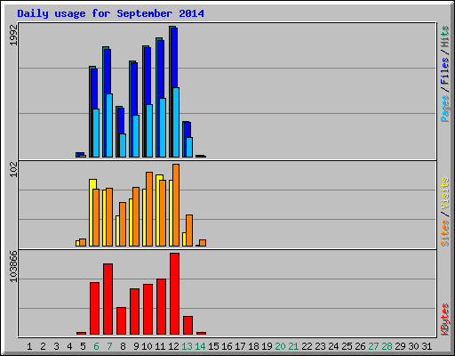Screen dimensions: 455x356
Task: Click the blue files bar for day 7
Action: pyautogui.click(x=108, y=72)
